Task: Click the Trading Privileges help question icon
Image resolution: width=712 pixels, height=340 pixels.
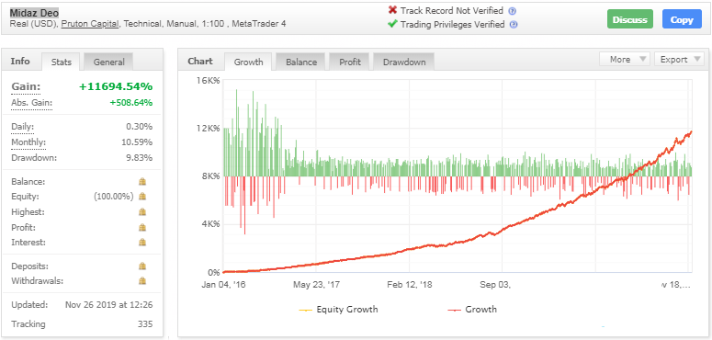Action: (514, 25)
